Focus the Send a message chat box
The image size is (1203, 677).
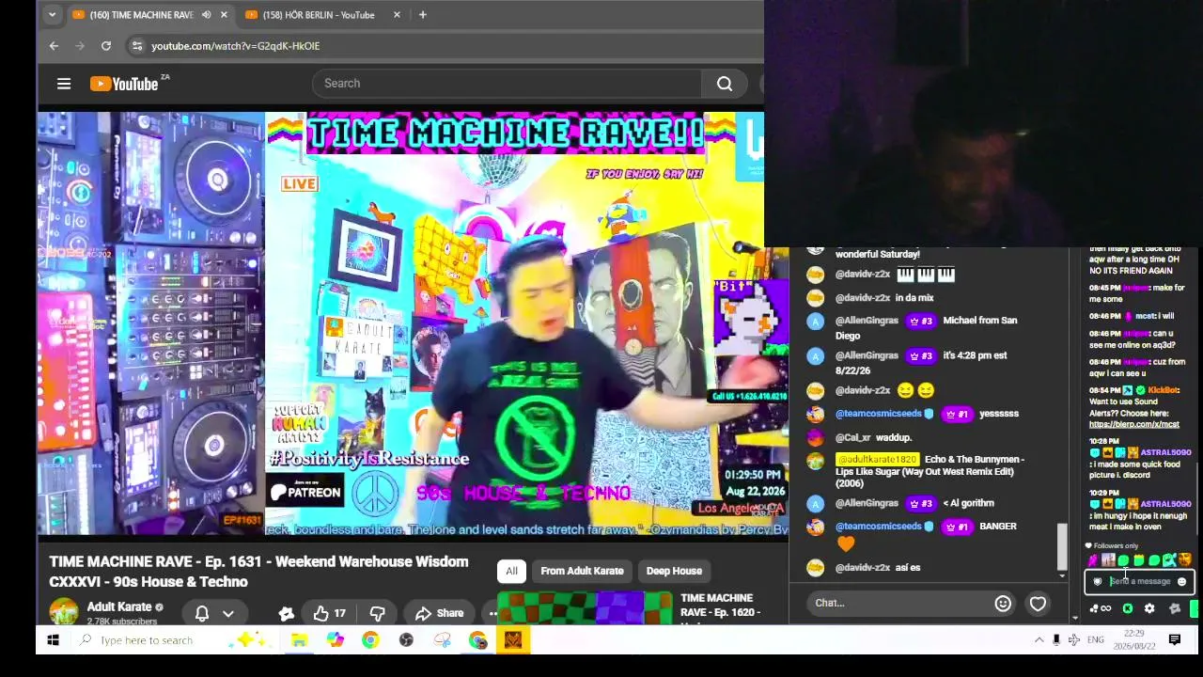1139,581
